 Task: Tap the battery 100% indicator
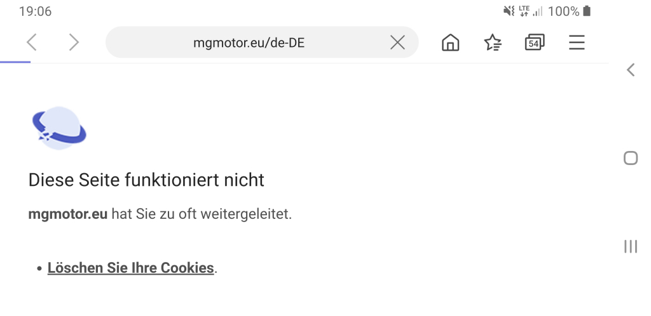point(569,11)
